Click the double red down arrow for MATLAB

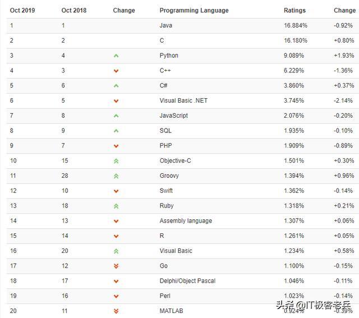click(x=116, y=311)
